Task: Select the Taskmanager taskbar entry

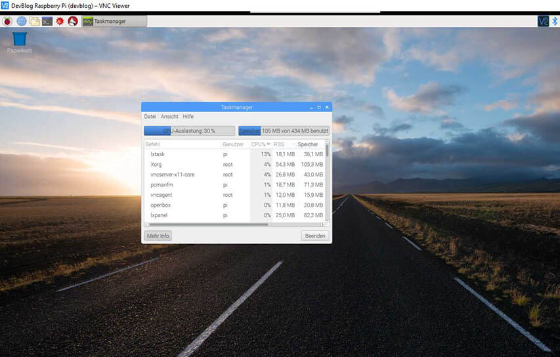Action: 113,21
